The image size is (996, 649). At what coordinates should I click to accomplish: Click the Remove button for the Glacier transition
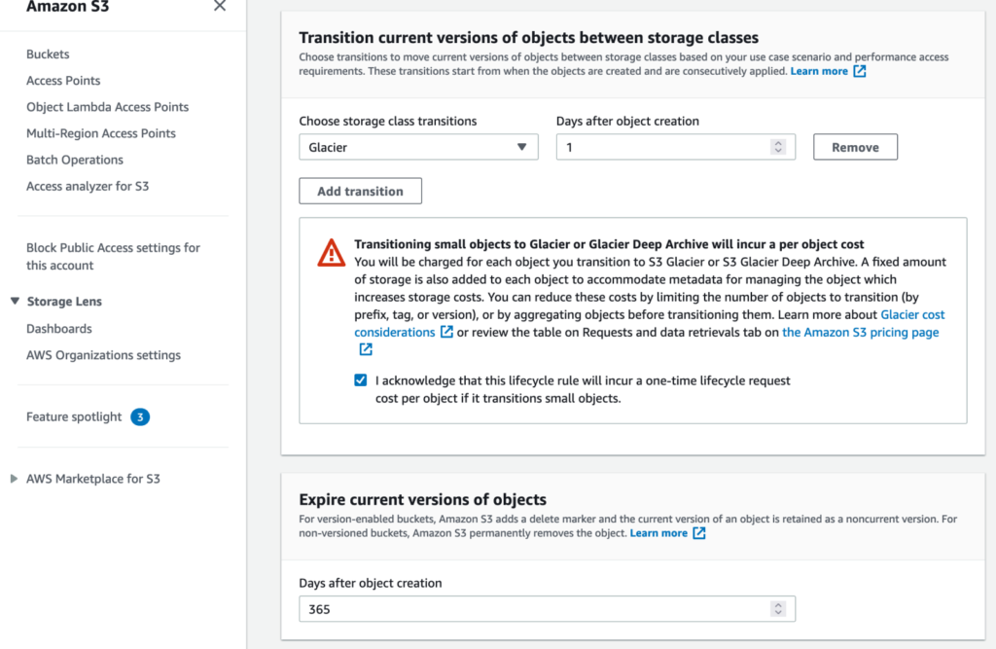855,146
